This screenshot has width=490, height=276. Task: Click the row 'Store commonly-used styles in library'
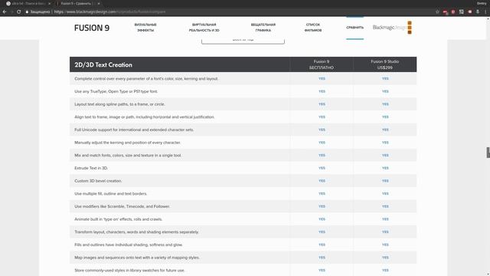pyautogui.click(x=243, y=270)
